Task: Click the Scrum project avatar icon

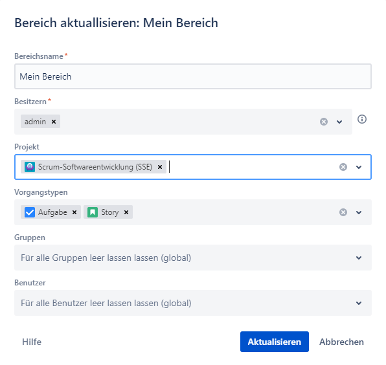Action: (30, 167)
